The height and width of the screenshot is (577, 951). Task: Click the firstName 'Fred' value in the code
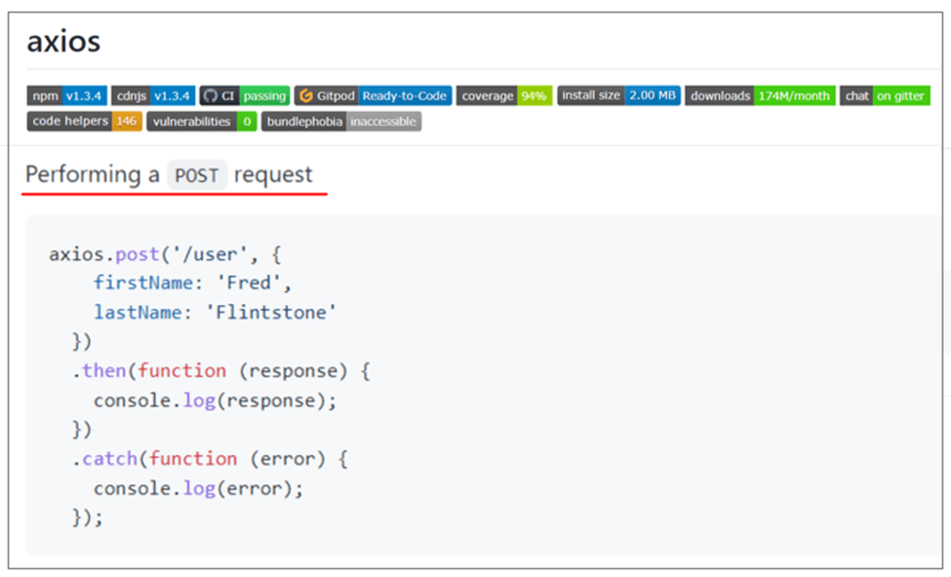[259, 284]
